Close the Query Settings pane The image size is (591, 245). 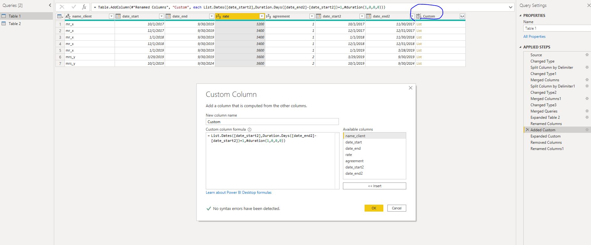(588, 5)
